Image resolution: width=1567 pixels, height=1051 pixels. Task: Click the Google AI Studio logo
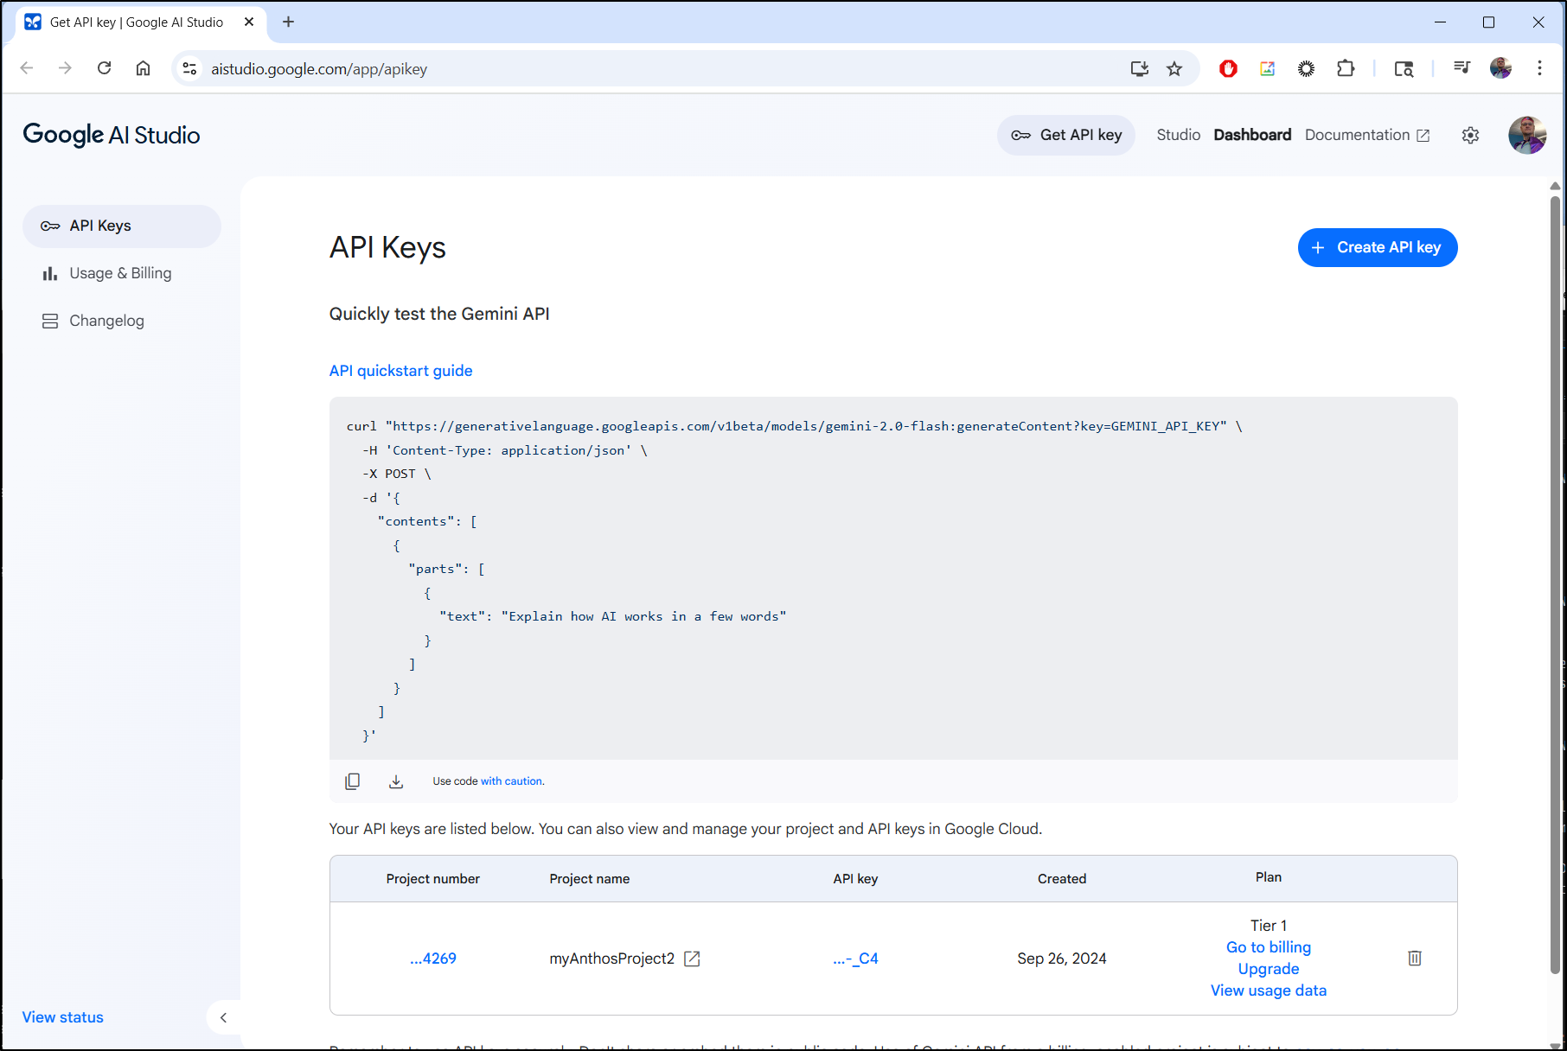112,135
